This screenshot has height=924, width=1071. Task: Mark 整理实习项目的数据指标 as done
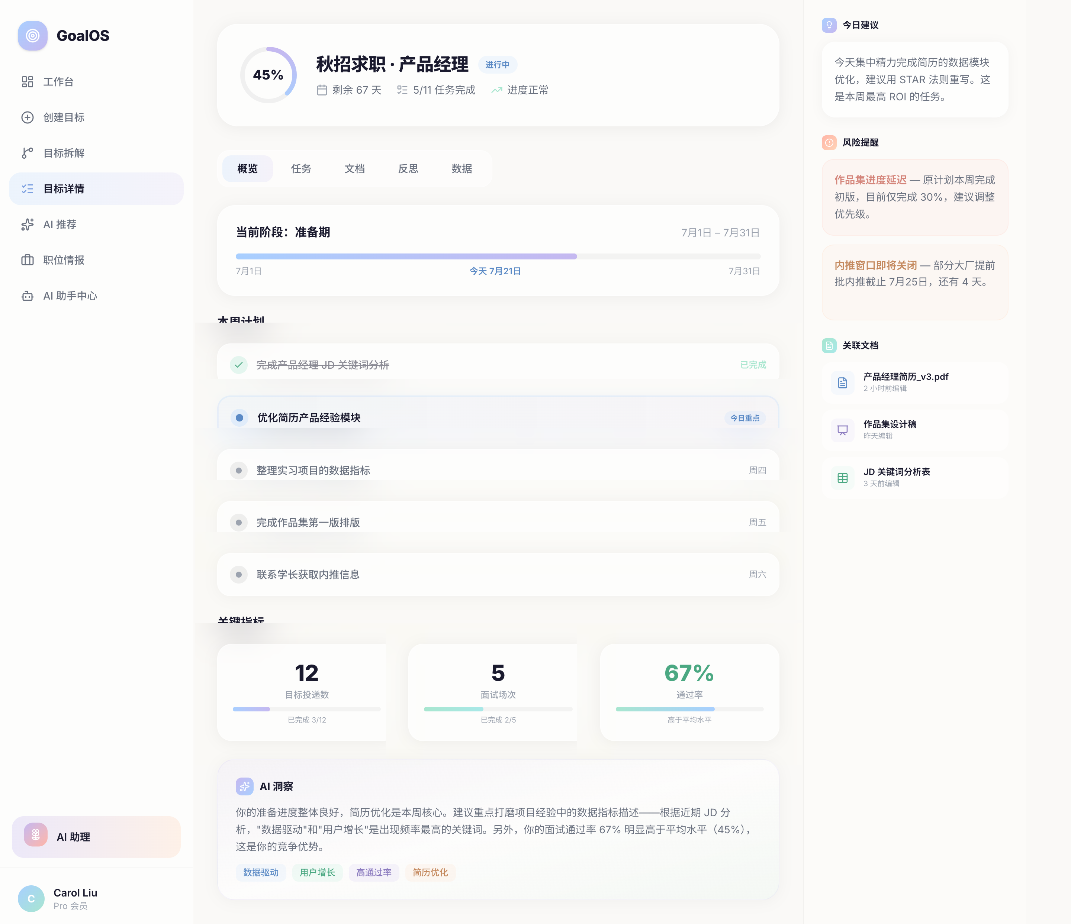[238, 470]
